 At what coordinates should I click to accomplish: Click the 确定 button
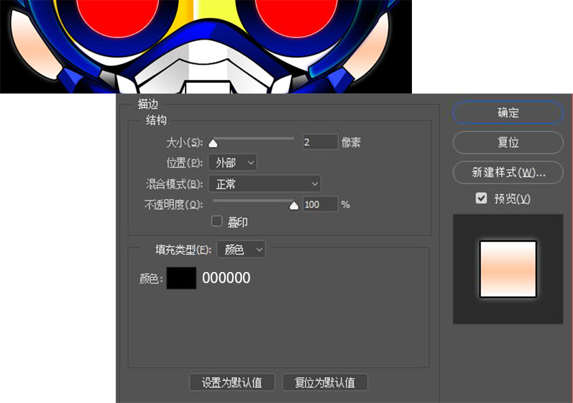[x=508, y=113]
